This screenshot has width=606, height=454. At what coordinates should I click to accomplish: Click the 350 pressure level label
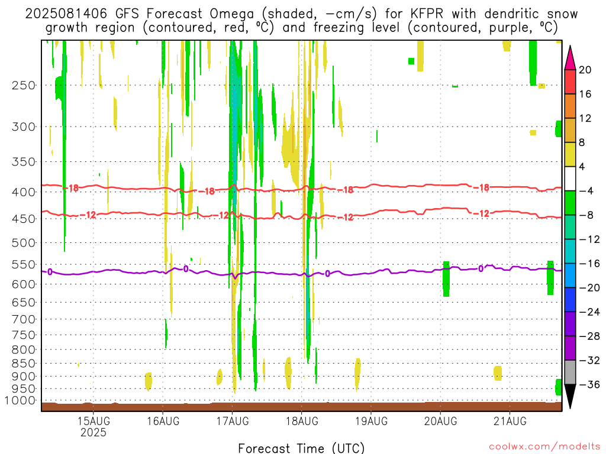pyautogui.click(x=24, y=162)
